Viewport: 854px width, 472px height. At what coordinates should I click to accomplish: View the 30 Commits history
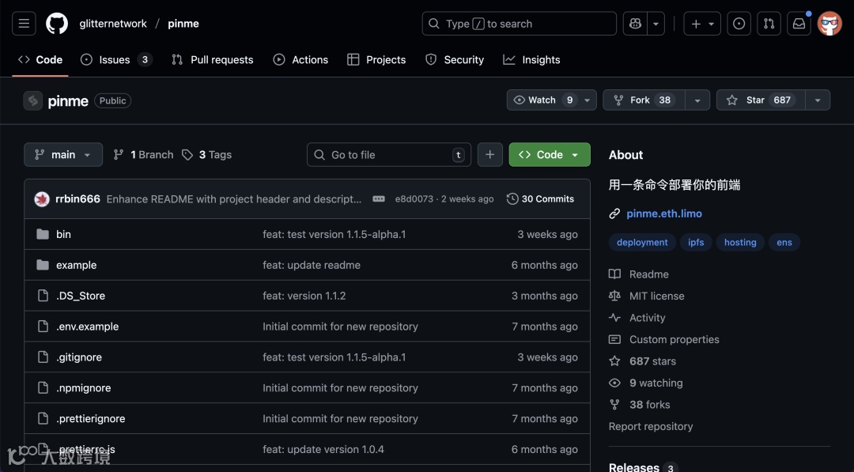(x=540, y=198)
